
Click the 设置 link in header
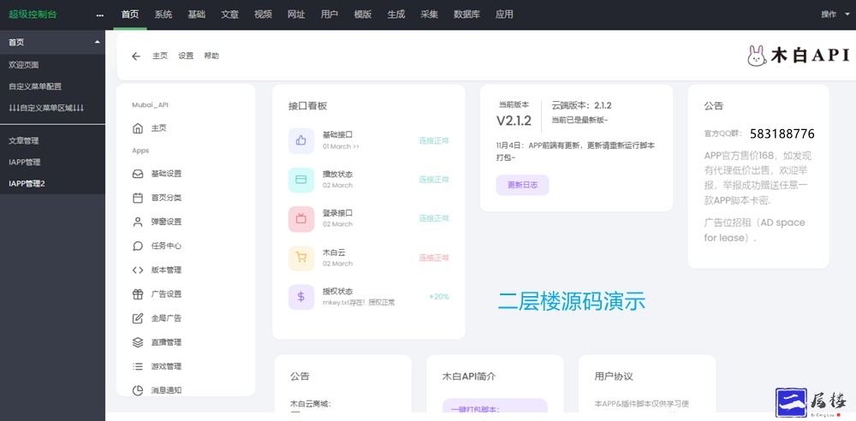[186, 56]
